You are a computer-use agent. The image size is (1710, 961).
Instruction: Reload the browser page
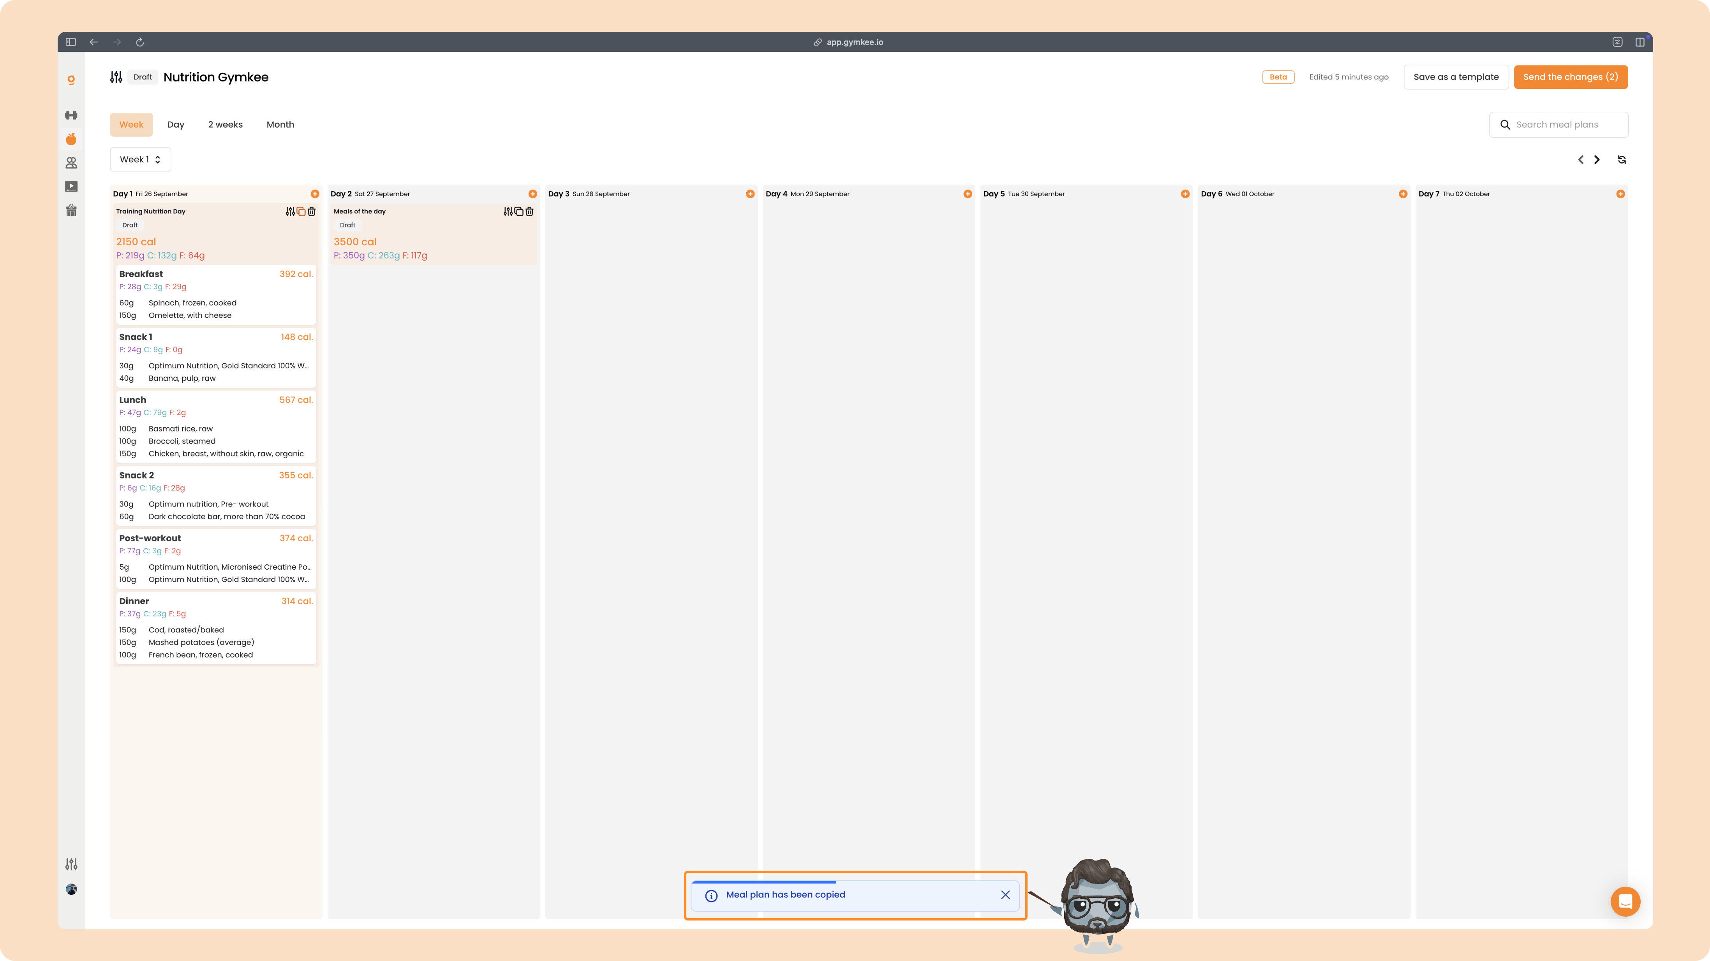140,42
